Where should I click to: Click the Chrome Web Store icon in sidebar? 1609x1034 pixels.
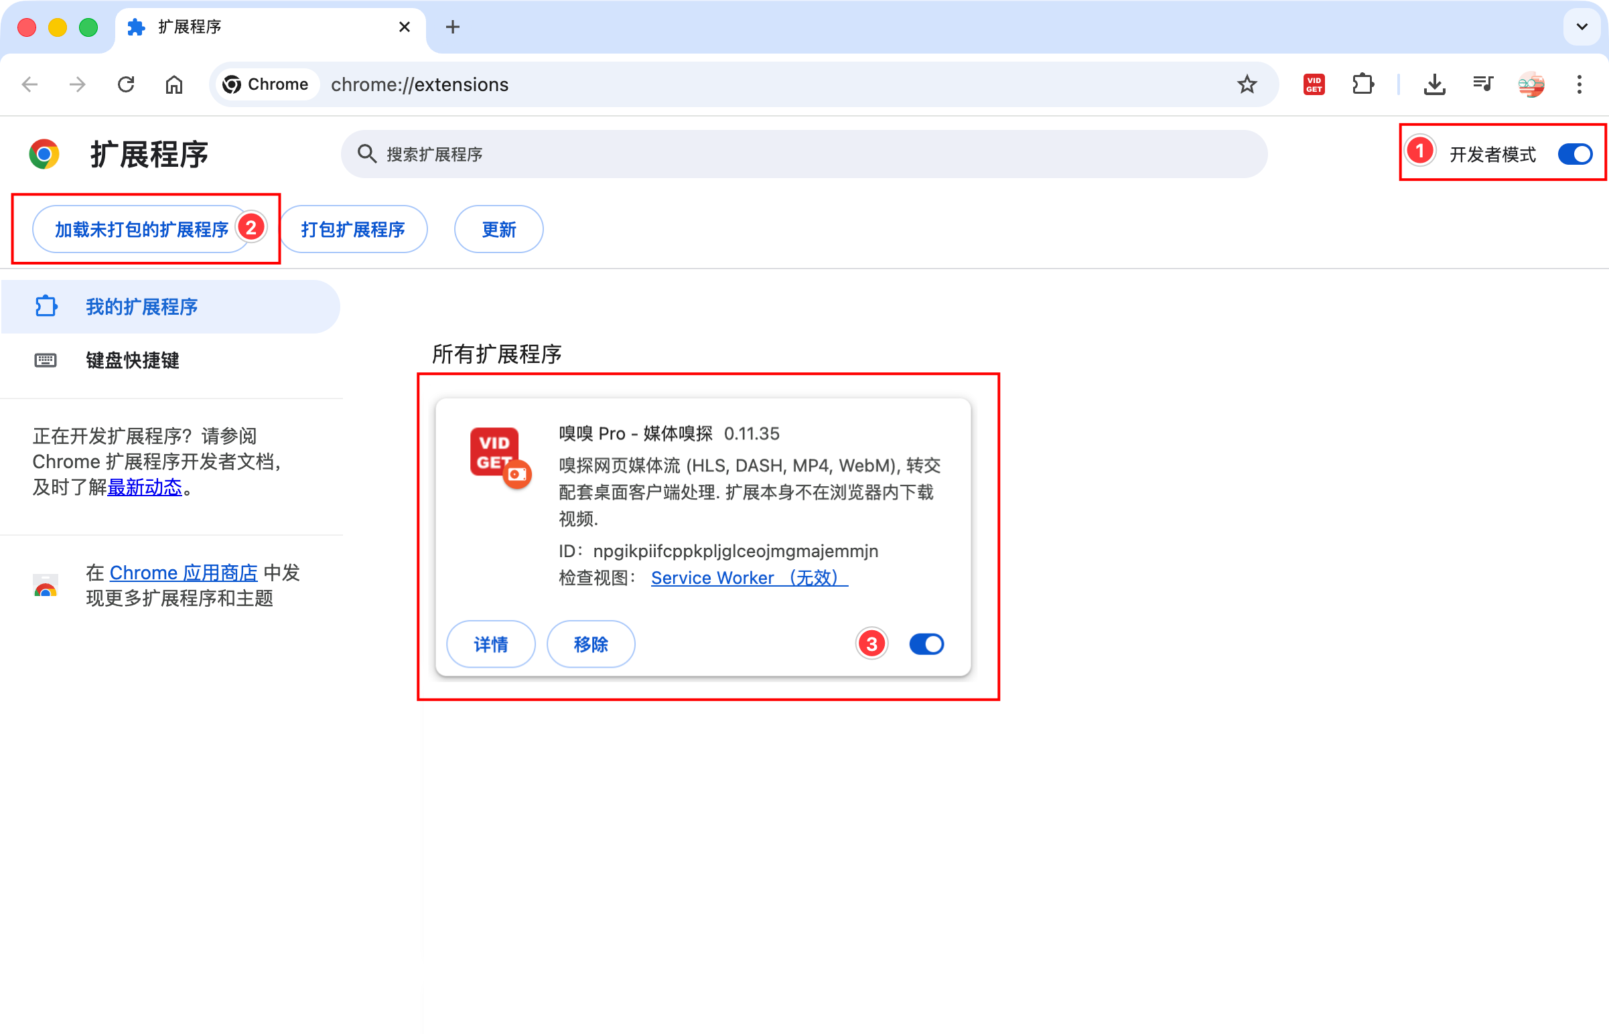46,585
